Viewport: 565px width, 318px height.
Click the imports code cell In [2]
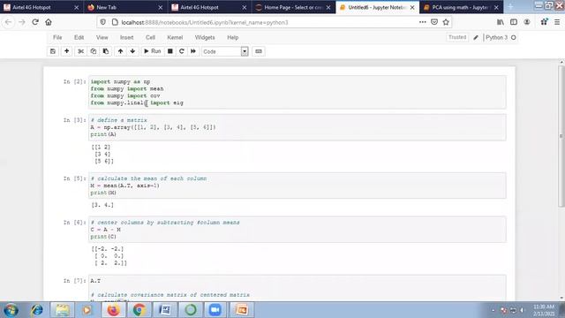point(298,92)
